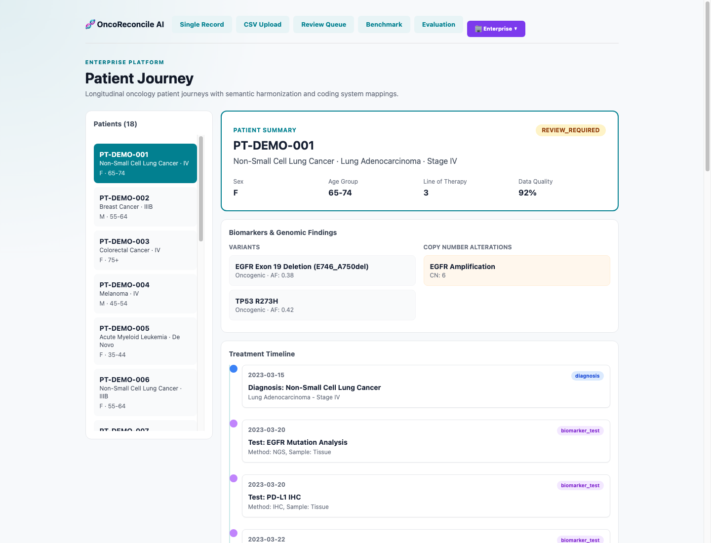Click the PD-L1 IHC timeline marker dot
Viewport: 711px width, 543px height.
234,478
